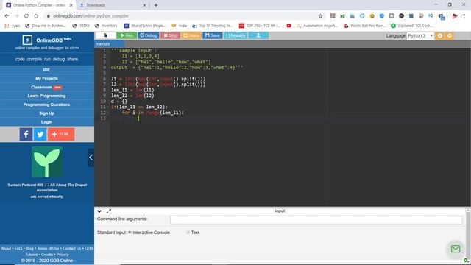
Task: Open the Inventory bookmark
Action: (x=106, y=26)
